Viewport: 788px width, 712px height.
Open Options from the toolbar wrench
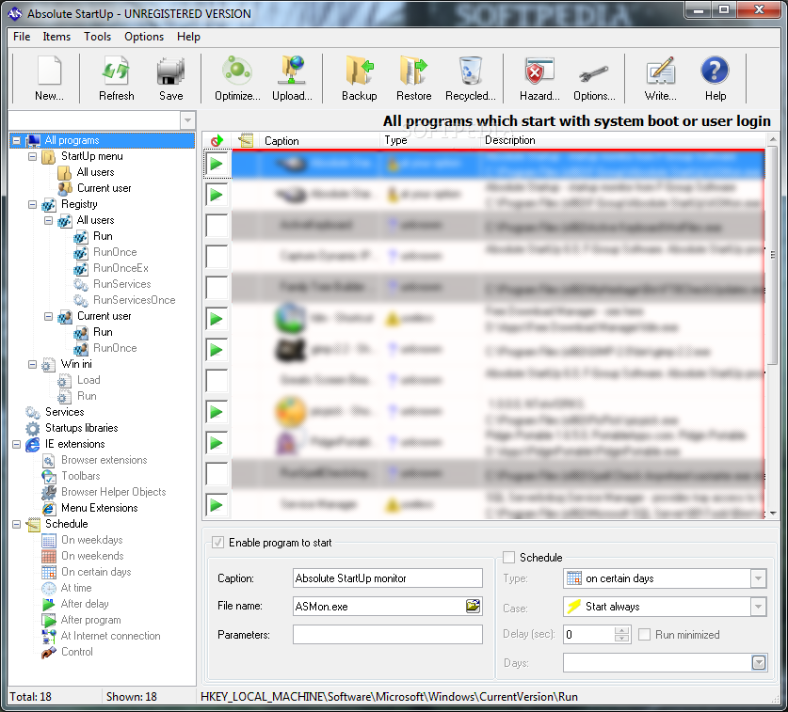point(594,78)
